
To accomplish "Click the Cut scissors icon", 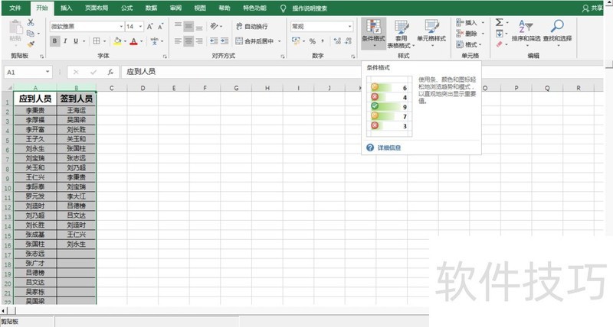I will pos(31,23).
